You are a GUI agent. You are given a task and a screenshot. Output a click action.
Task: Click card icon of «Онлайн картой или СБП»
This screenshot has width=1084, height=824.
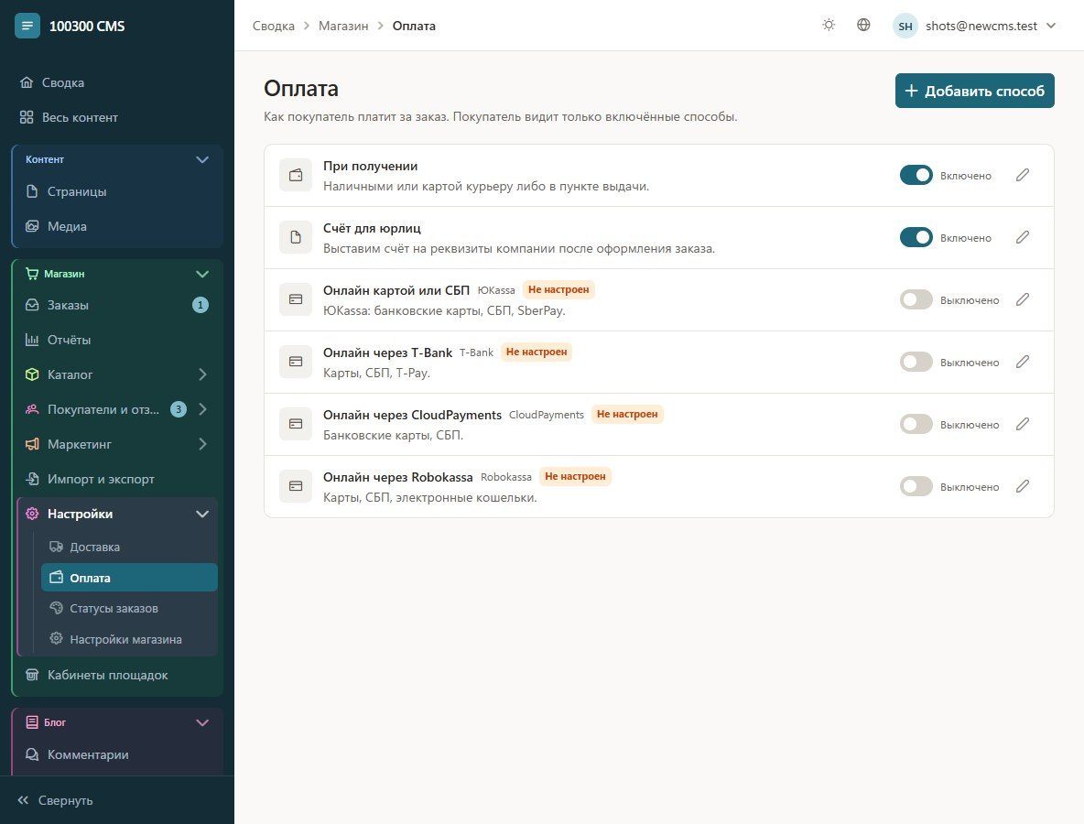[x=296, y=299]
